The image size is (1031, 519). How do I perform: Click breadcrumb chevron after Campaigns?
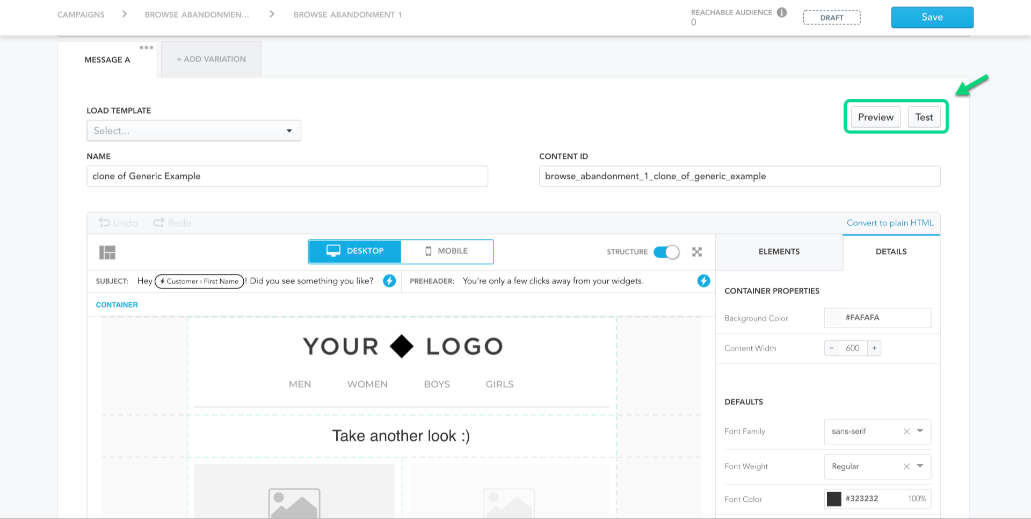(x=125, y=14)
